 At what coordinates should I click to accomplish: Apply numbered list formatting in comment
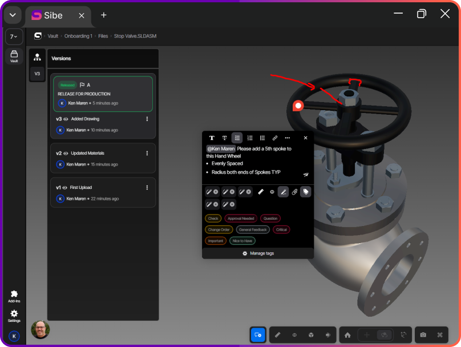250,138
